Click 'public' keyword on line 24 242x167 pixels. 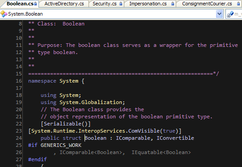pyautogui.click(x=50, y=138)
